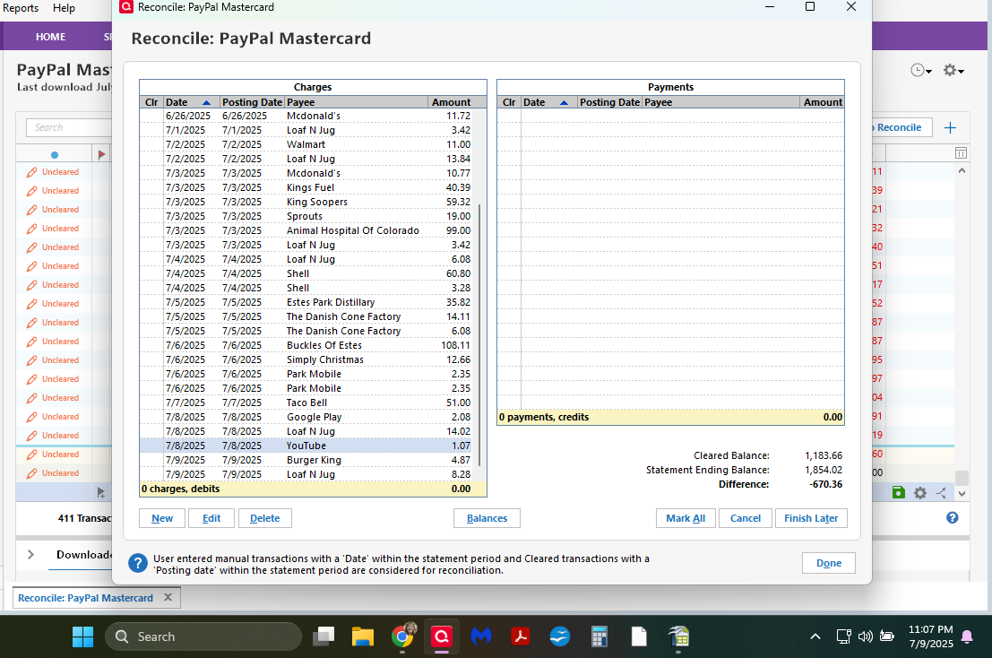Open the clock history dropdown
This screenshot has height=658, width=992.
[x=921, y=70]
